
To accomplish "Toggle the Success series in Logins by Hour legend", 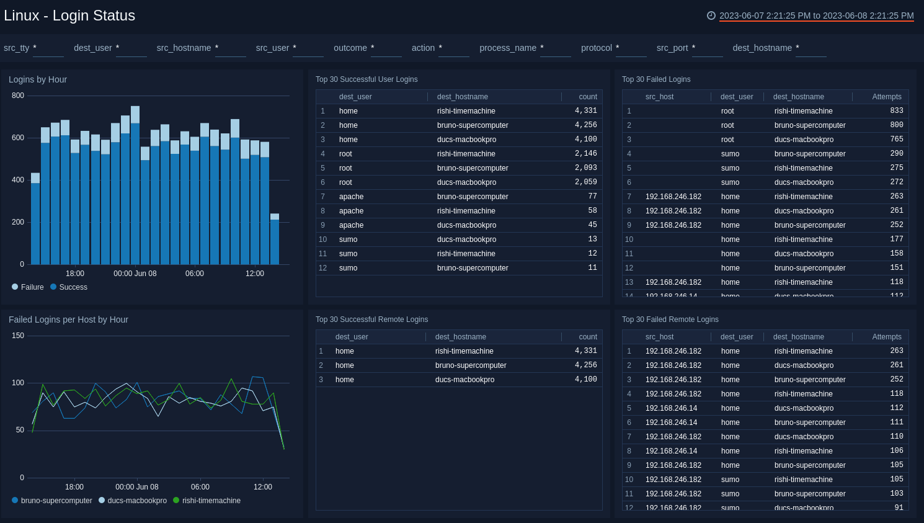I will (68, 287).
